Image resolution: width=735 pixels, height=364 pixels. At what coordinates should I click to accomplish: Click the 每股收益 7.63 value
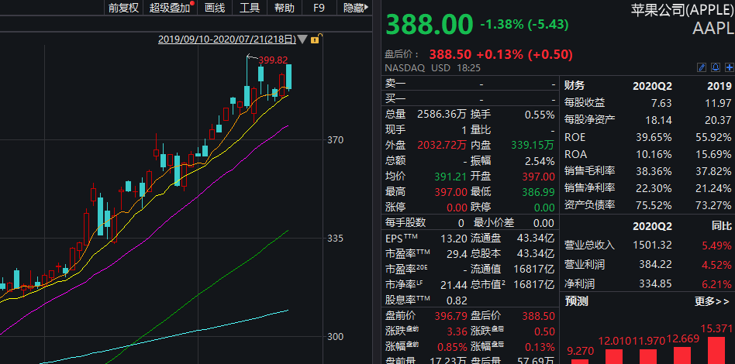click(661, 103)
